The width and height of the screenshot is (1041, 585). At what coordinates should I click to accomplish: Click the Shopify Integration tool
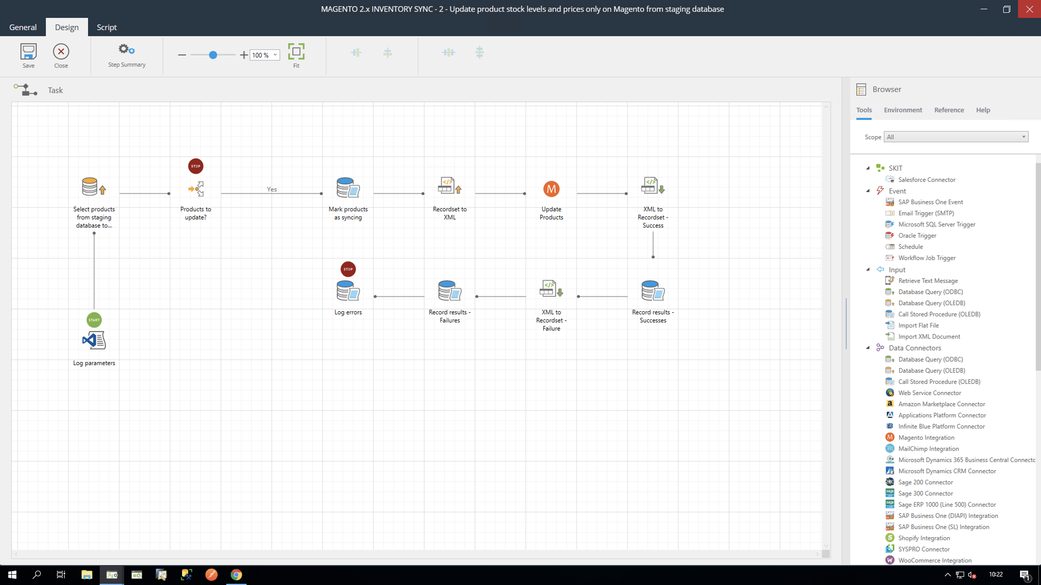924,538
